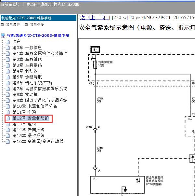Screen dimensions: 195x196
Task: Click the page icon beside 第3章 车身系统
Action: click(x=8, y=65)
